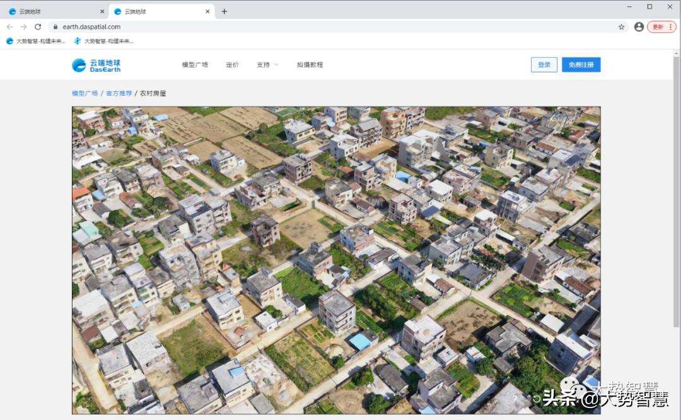Close the active second 云端地球 tab
The width and height of the screenshot is (681, 420).
[x=207, y=12]
